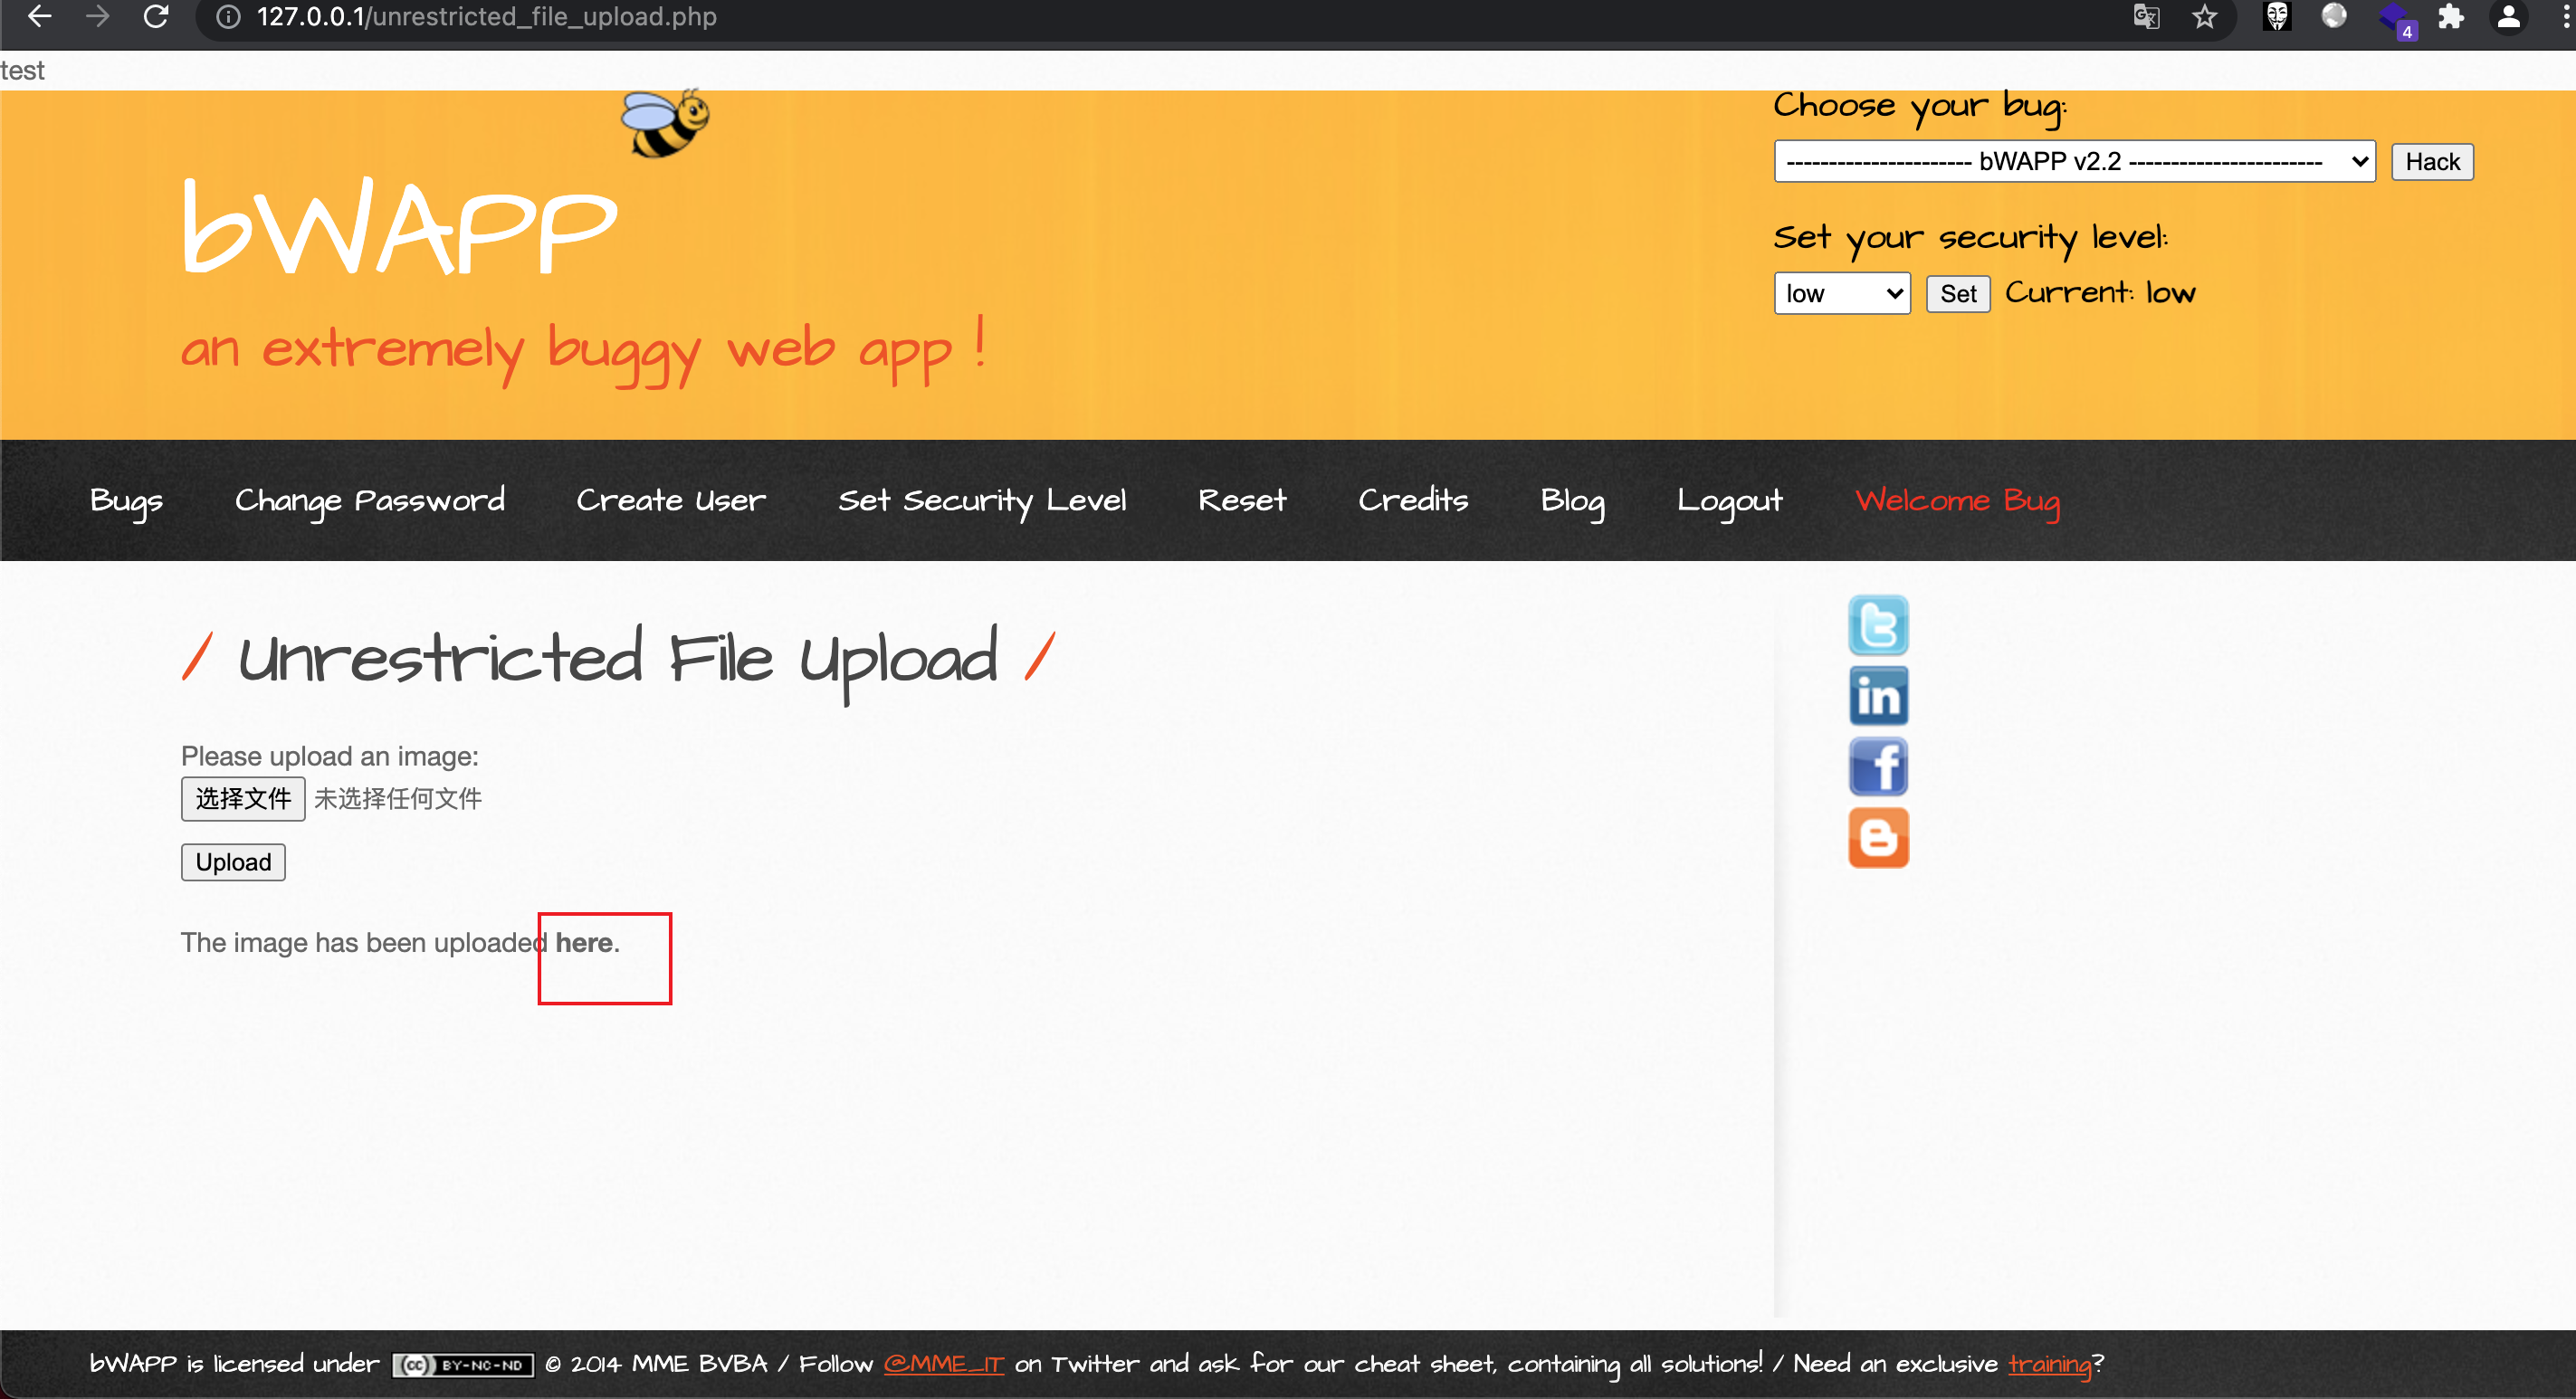Follow the uploaded image 'here' link

[584, 942]
